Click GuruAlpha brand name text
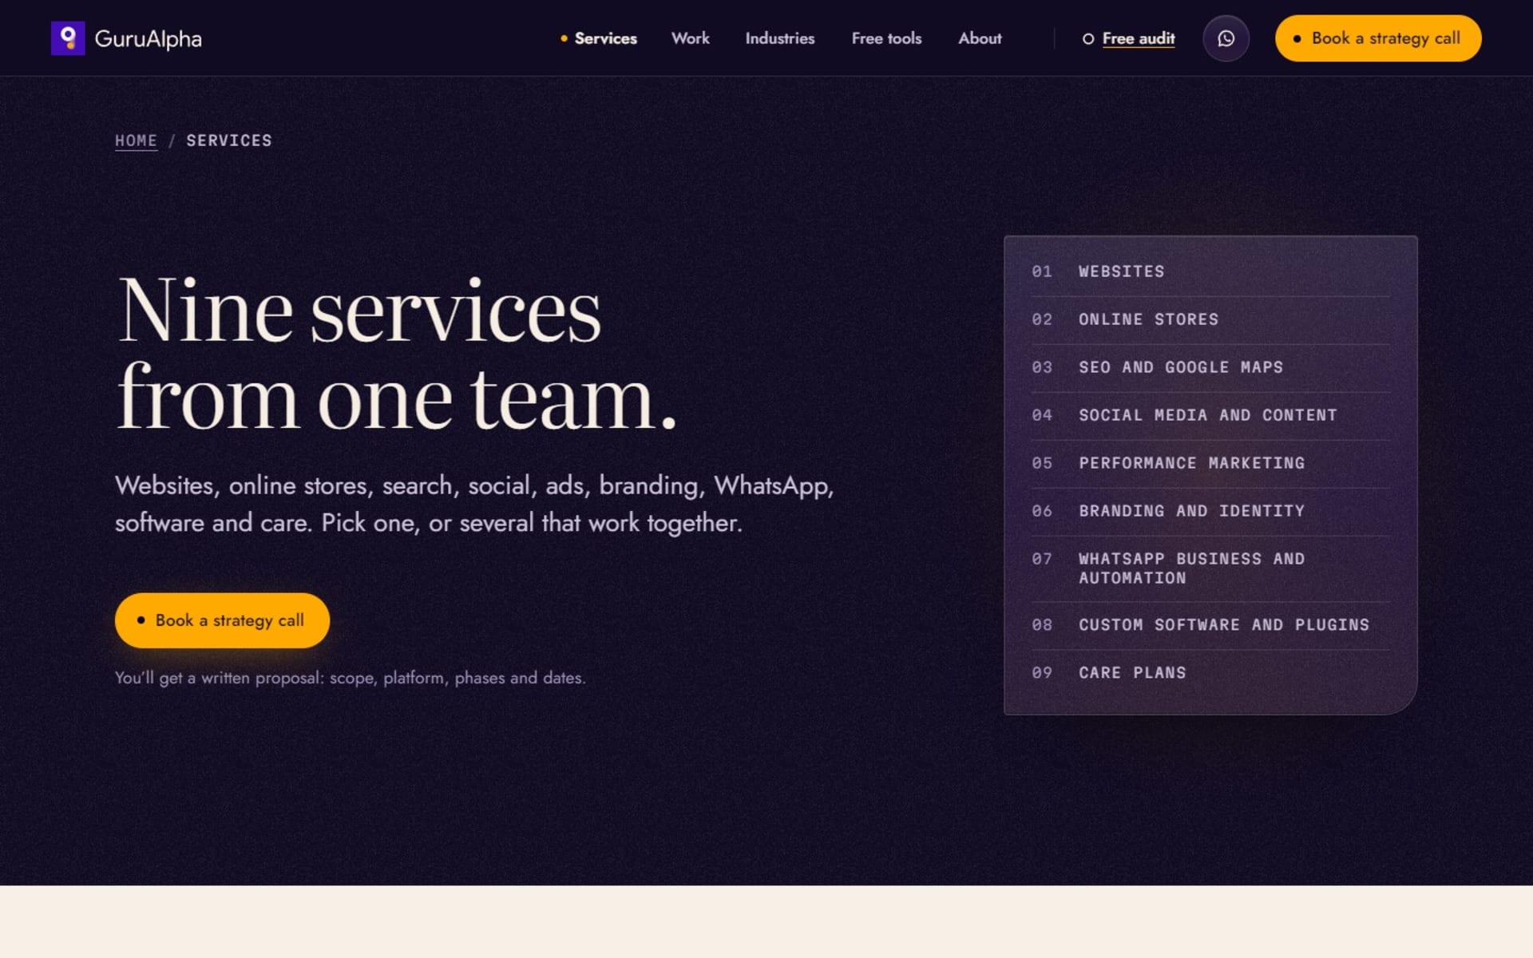This screenshot has width=1533, height=958. [148, 38]
